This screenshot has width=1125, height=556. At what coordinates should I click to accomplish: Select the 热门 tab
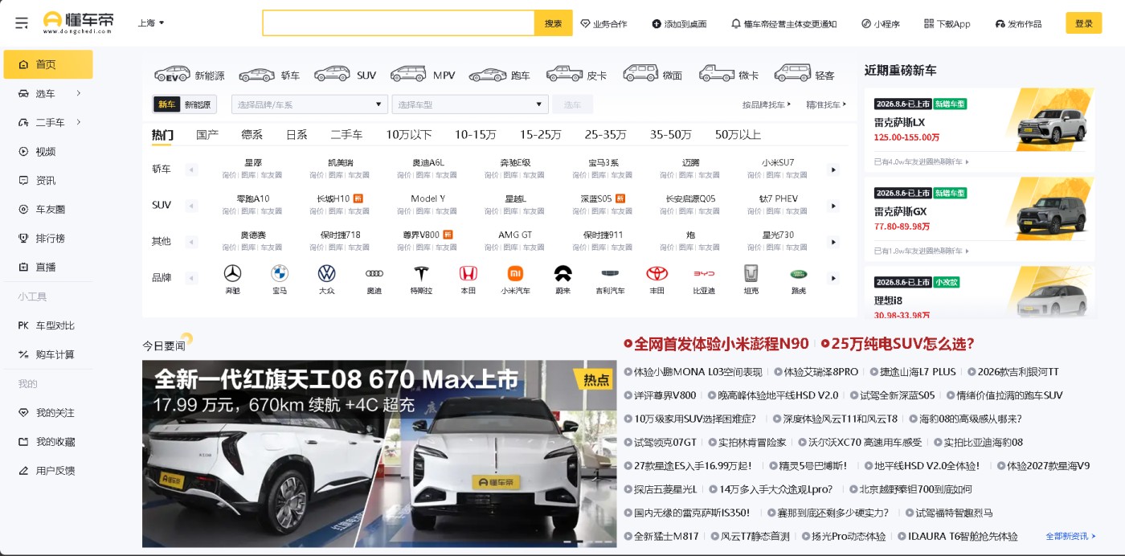click(162, 134)
